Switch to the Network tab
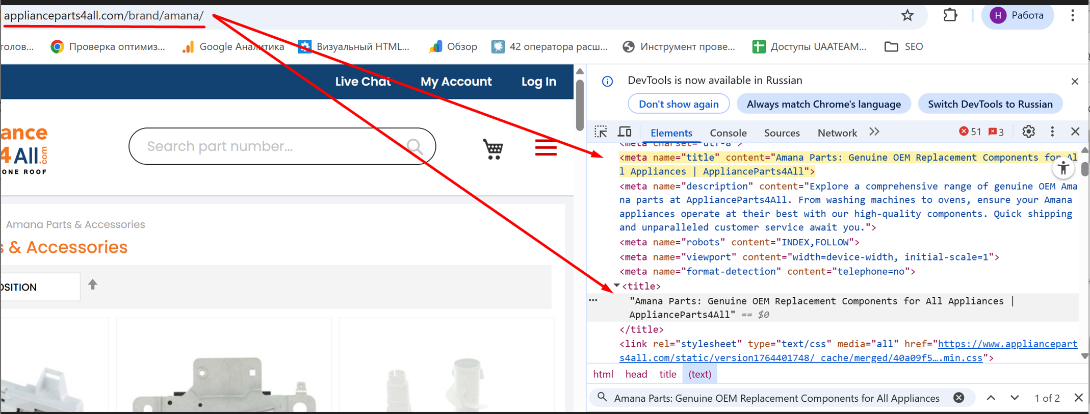The height and width of the screenshot is (414, 1090). pos(837,133)
